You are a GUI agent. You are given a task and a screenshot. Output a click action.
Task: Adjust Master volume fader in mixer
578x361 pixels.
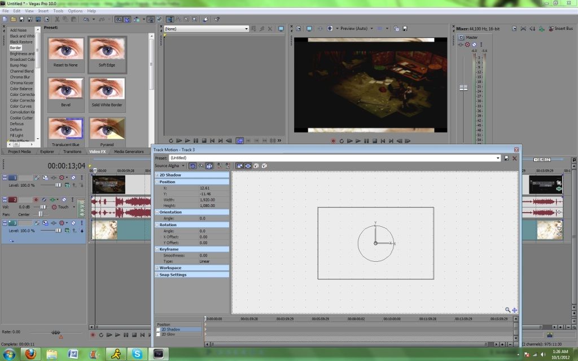point(463,87)
